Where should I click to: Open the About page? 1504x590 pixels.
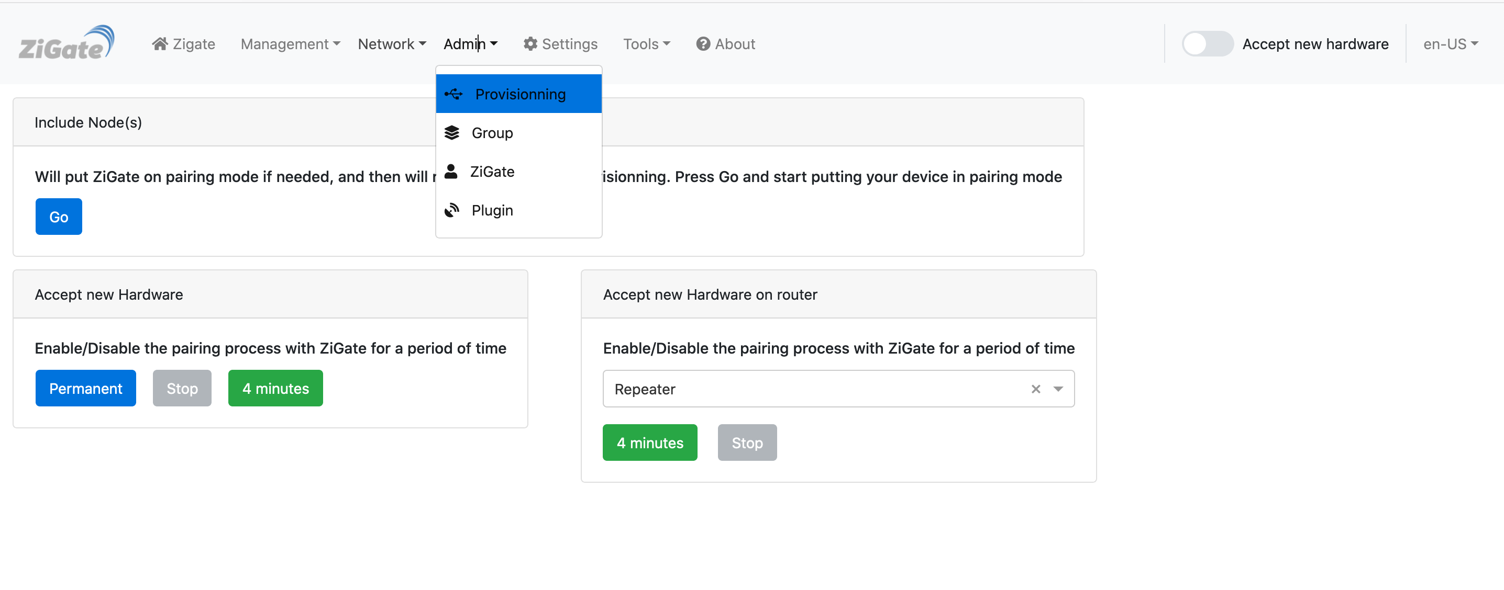[725, 44]
